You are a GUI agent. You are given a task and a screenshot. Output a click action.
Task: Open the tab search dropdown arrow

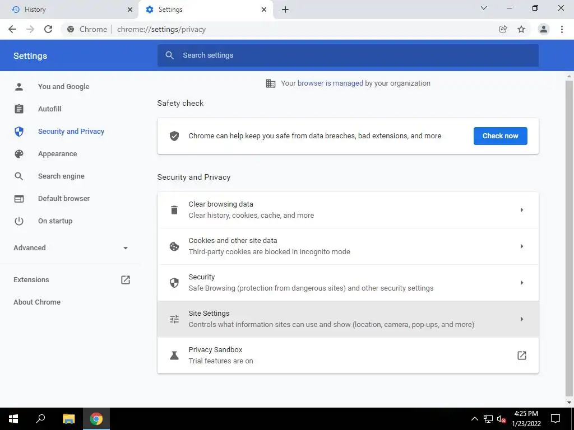coord(484,8)
